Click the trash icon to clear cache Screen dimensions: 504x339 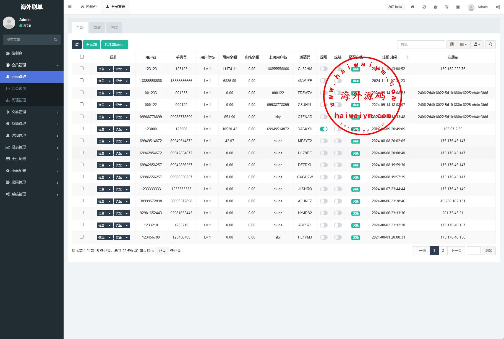[435, 7]
